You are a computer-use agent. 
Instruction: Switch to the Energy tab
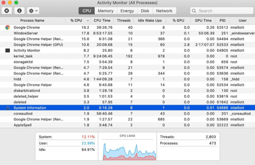(x=127, y=11)
